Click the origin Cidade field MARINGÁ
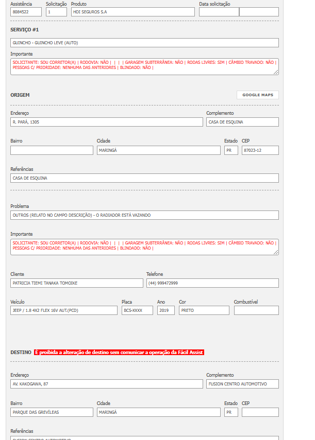 [x=158, y=150]
